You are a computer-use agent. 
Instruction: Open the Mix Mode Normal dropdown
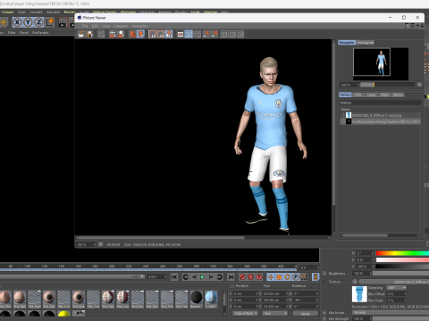391,313
